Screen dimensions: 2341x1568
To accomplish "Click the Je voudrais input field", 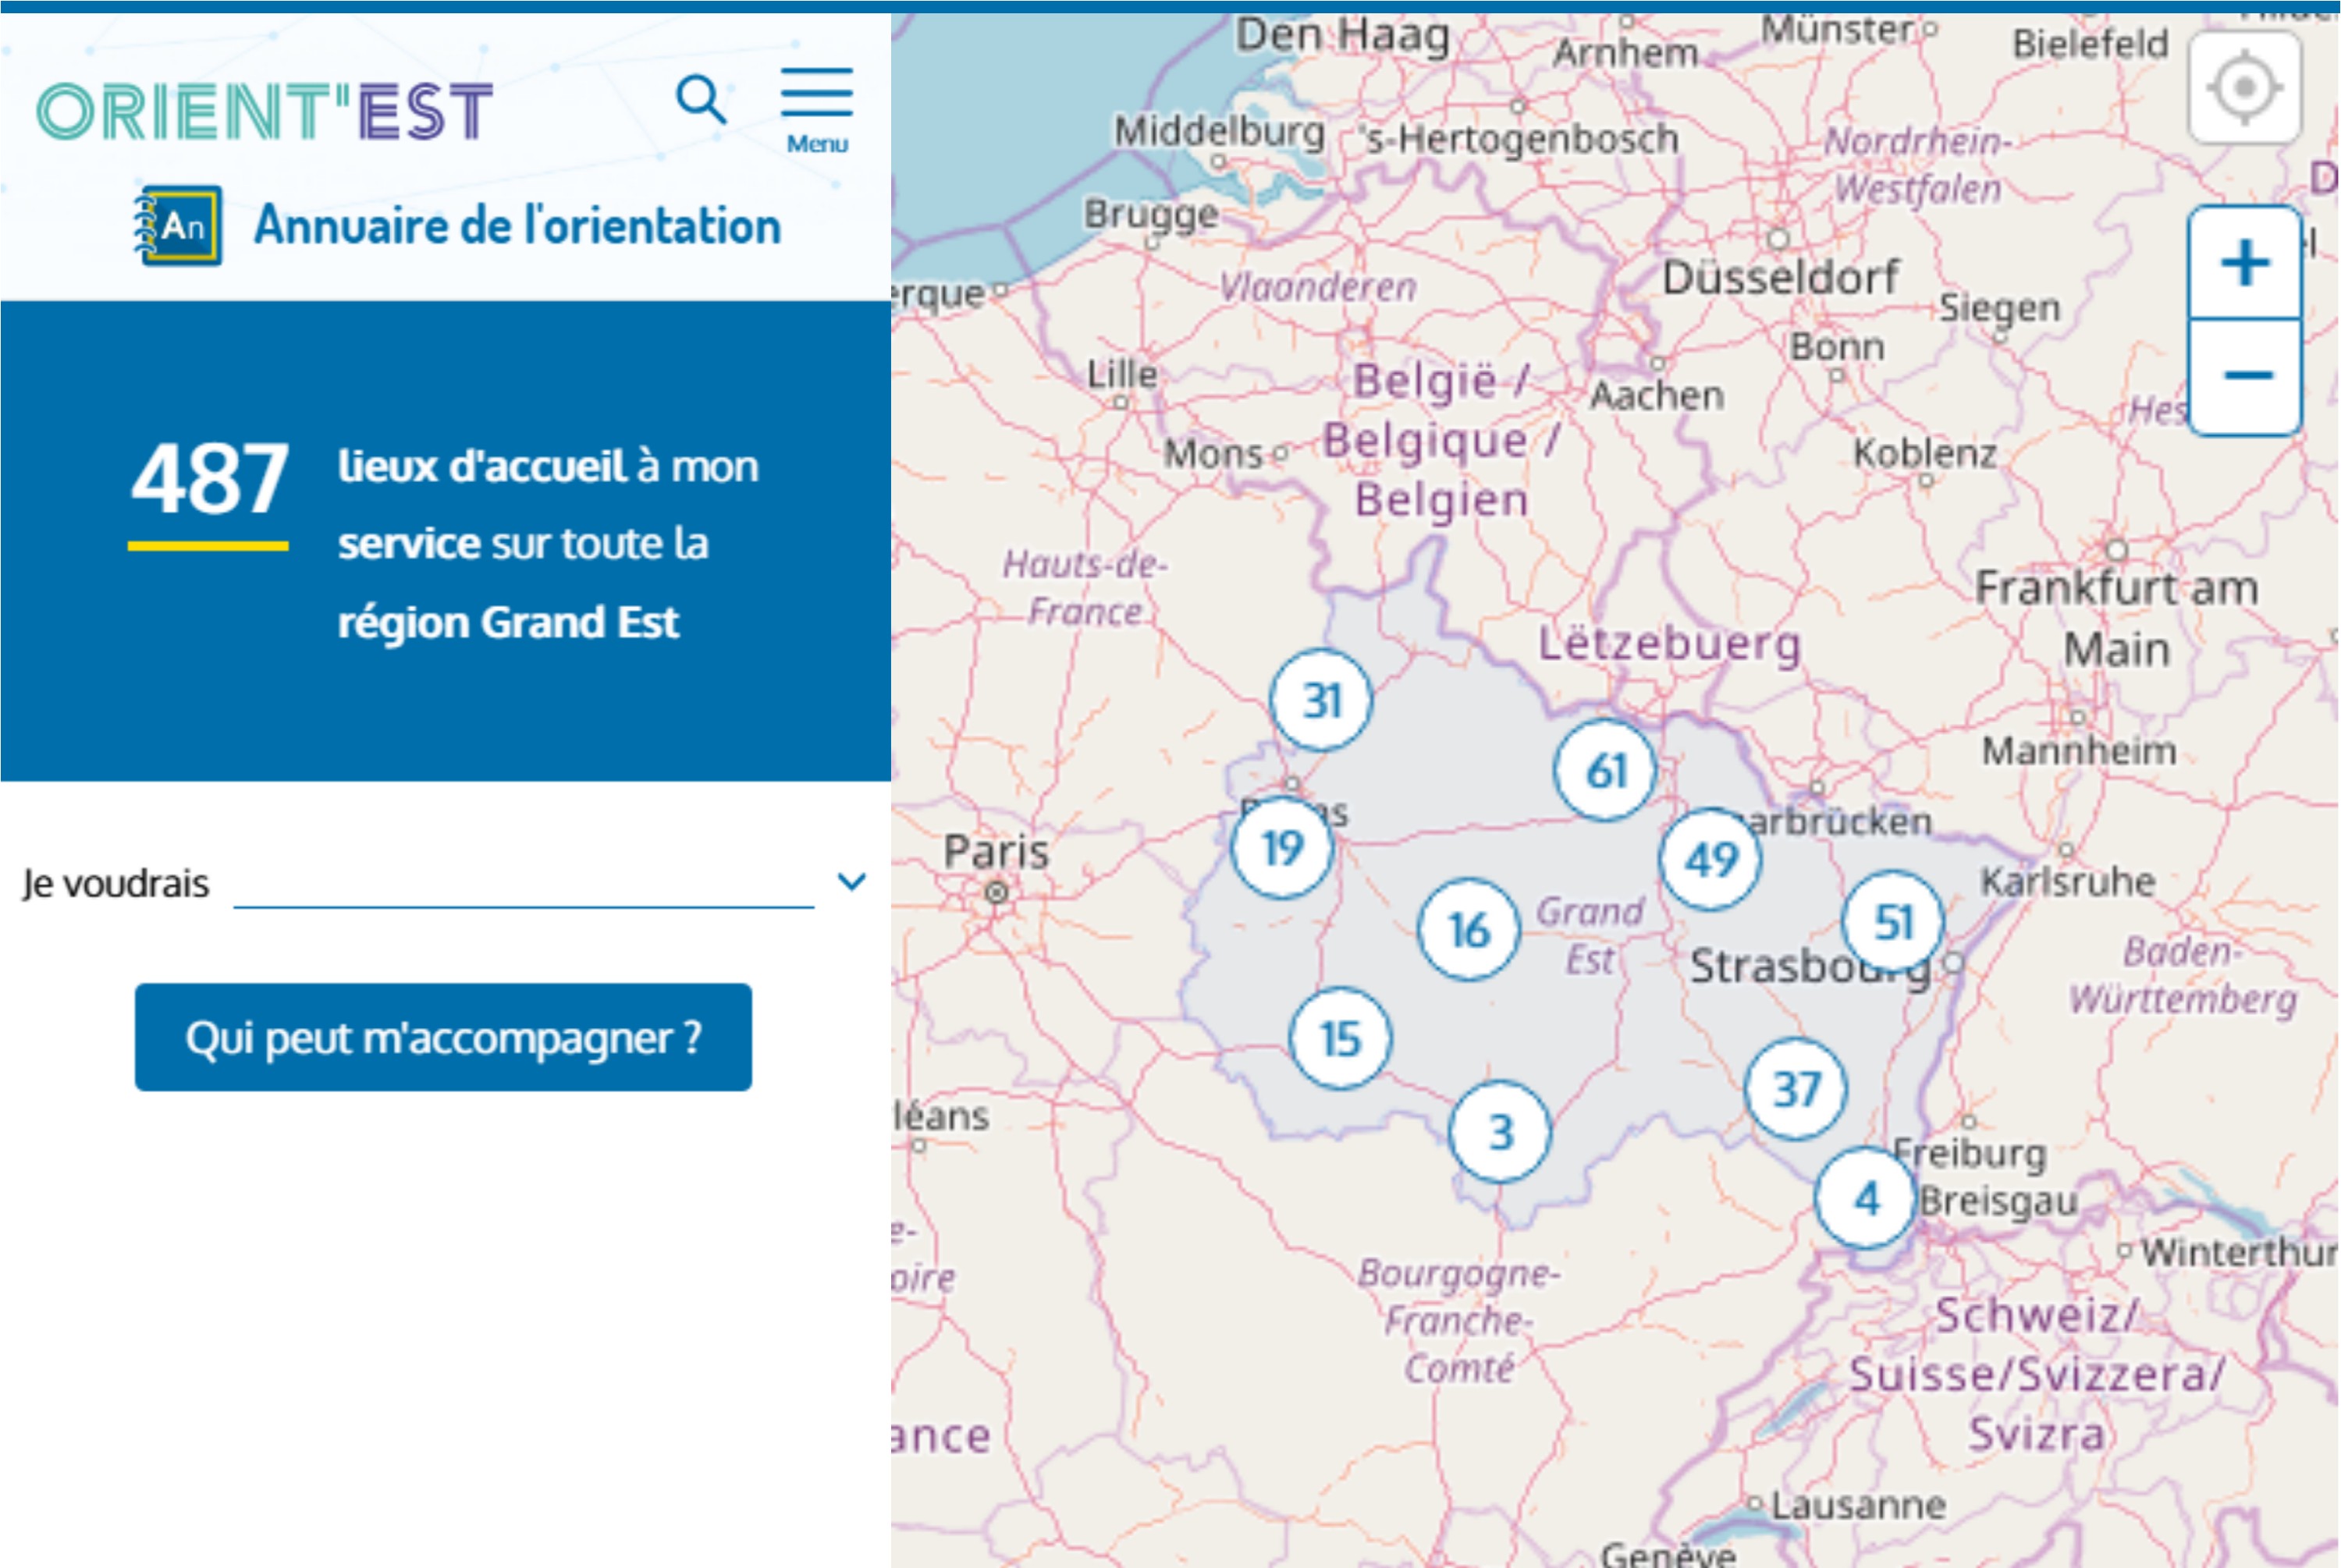I will (x=523, y=884).
